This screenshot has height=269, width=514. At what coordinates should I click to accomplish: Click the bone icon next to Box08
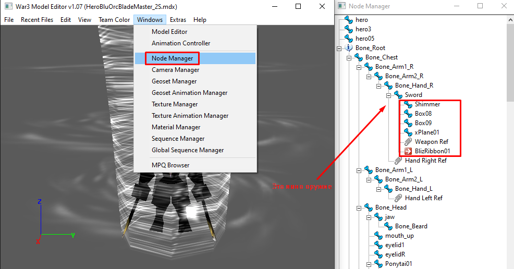(x=408, y=114)
